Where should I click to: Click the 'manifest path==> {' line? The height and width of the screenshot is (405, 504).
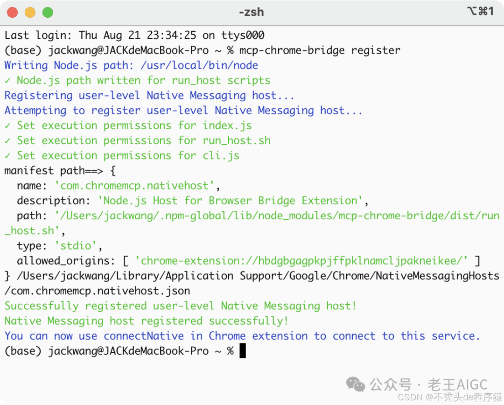pos(60,171)
